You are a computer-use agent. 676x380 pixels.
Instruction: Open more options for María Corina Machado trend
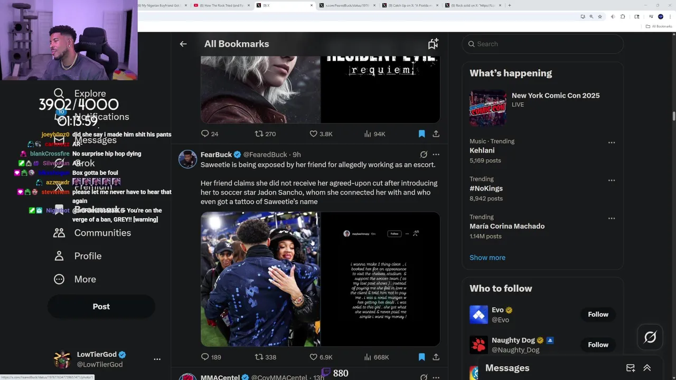(x=612, y=218)
